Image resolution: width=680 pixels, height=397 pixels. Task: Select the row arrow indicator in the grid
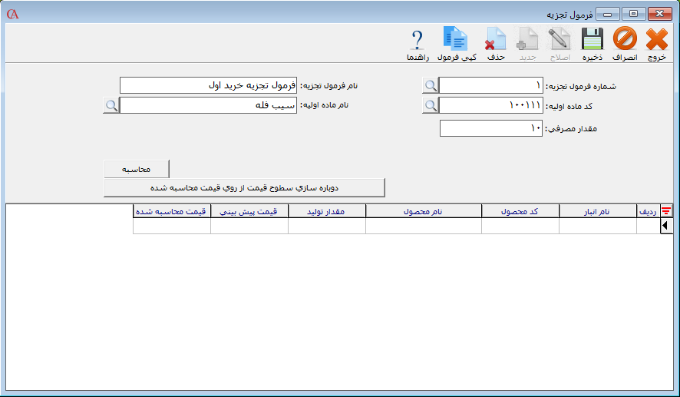click(665, 226)
